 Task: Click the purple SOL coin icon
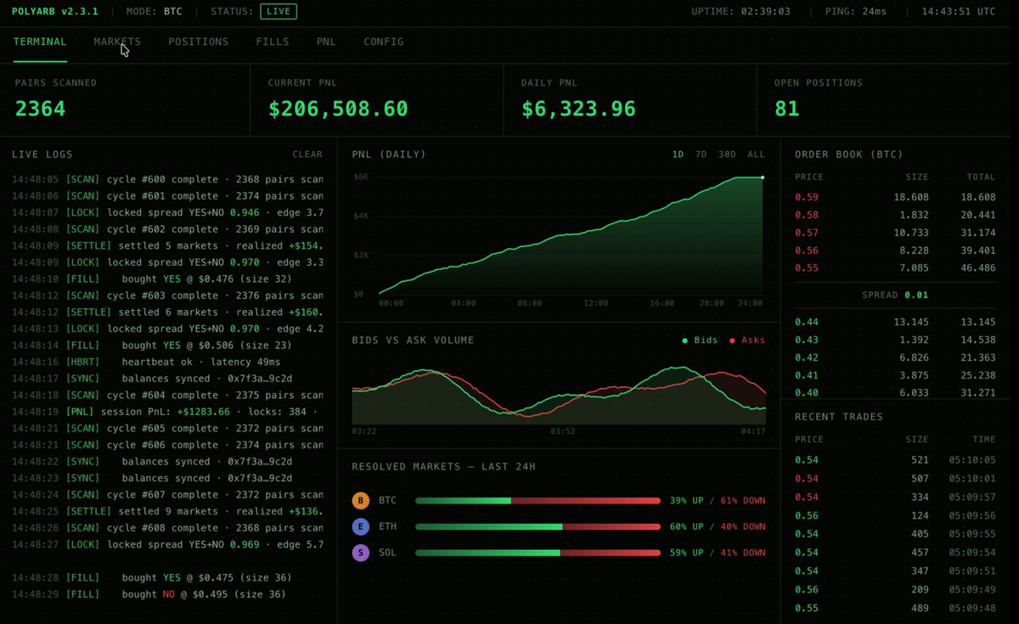[361, 553]
